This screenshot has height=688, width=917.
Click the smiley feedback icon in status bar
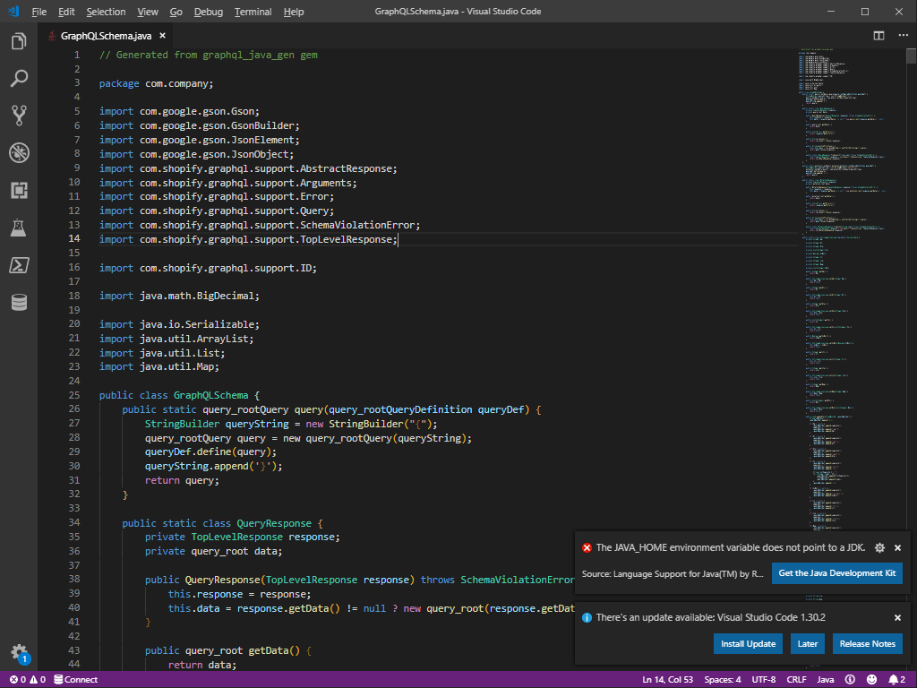(871, 679)
